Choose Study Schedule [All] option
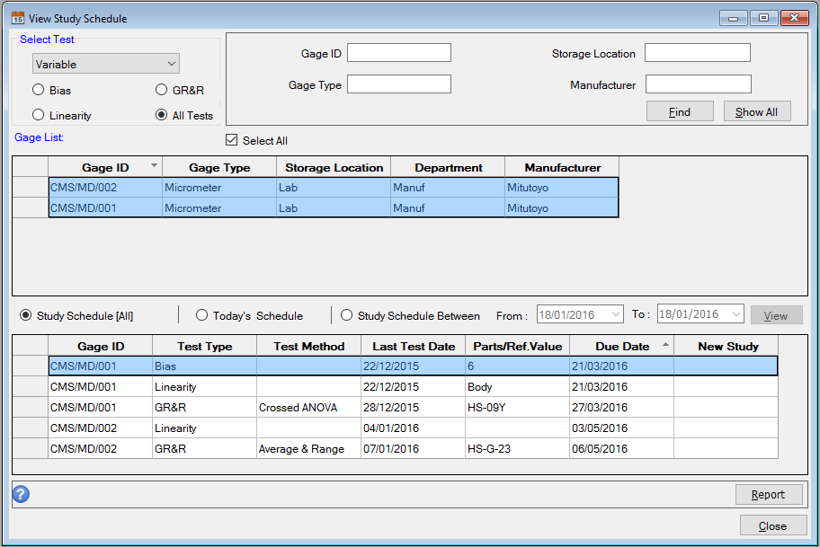 25,315
